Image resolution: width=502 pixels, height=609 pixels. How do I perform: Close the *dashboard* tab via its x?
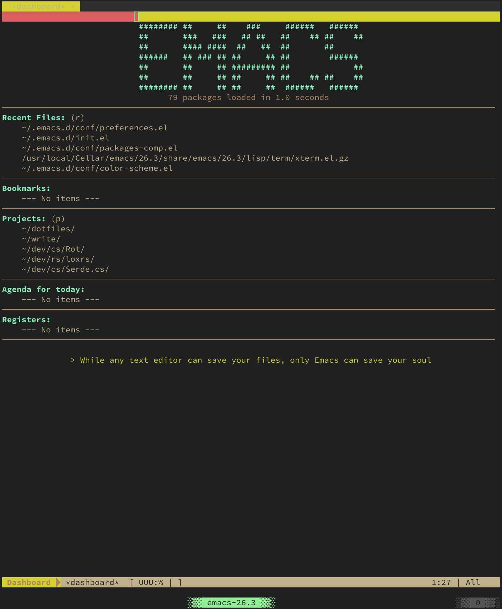coord(73,7)
